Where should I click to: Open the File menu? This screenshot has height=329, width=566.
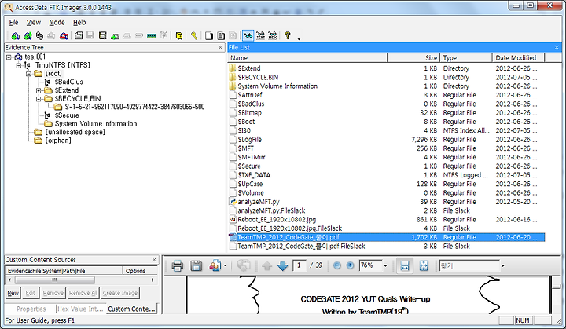13,22
